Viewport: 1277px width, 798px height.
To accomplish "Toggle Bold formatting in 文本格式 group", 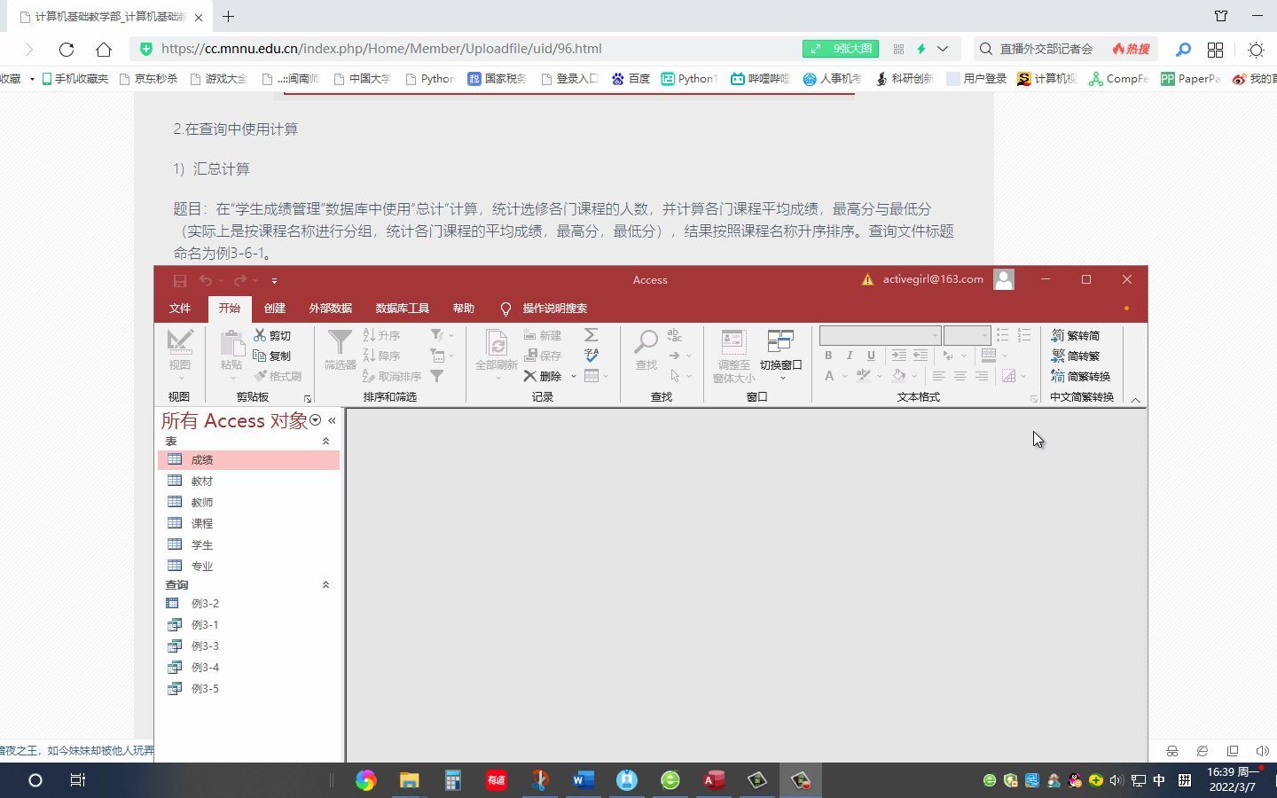I will click(x=827, y=355).
